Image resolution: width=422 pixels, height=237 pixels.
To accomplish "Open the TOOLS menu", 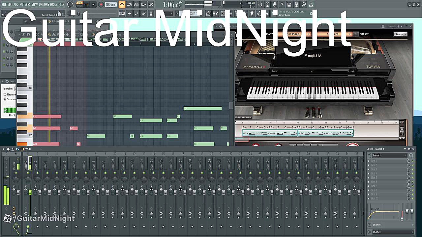I will 53,5.
